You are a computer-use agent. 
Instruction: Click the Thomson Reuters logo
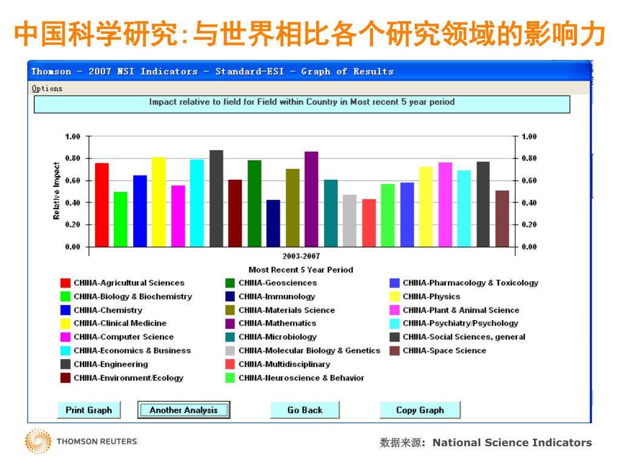point(81,441)
